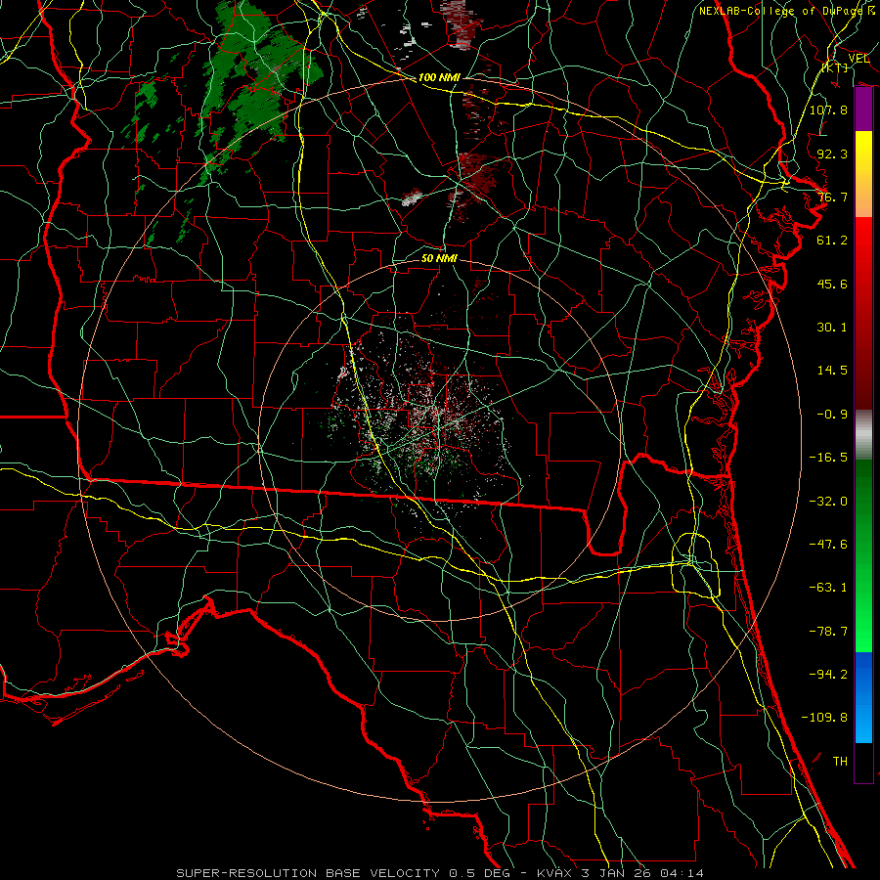The width and height of the screenshot is (880, 880).
Task: Click the 92.3 velocity scale value
Action: (x=832, y=154)
